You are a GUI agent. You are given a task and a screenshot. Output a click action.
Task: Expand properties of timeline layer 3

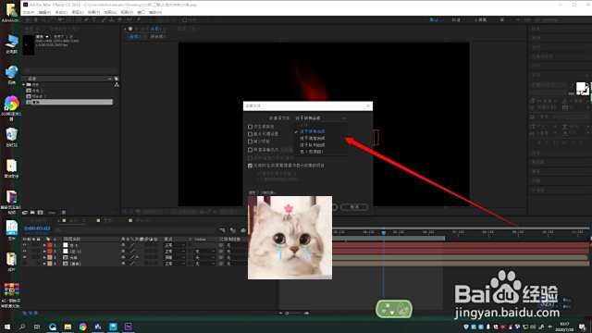coord(44,257)
